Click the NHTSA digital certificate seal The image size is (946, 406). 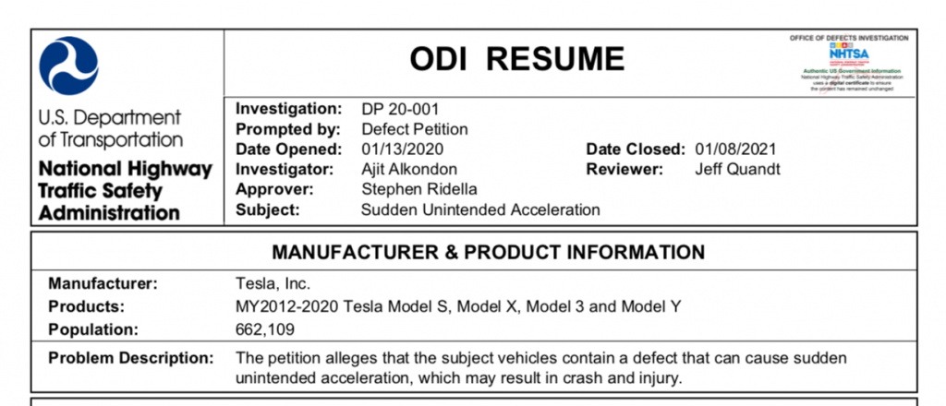(850, 66)
